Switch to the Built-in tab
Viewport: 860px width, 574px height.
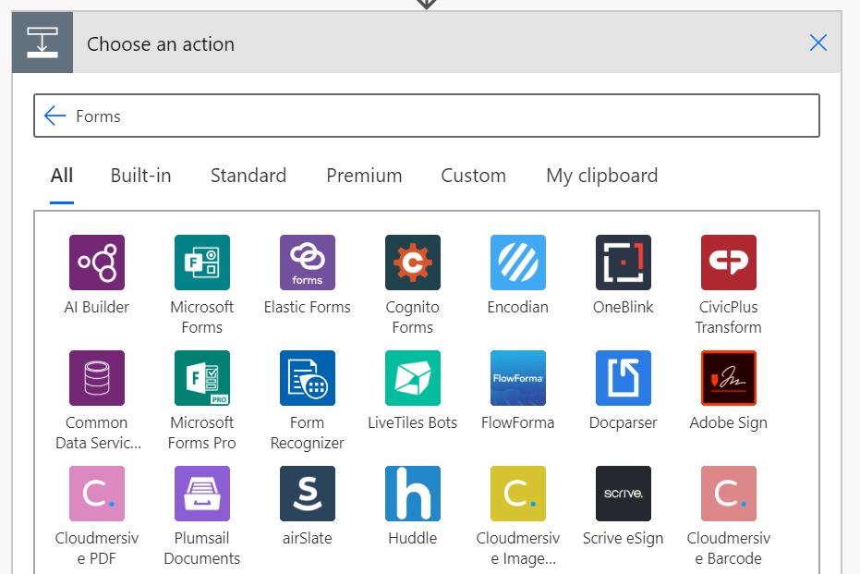[141, 176]
